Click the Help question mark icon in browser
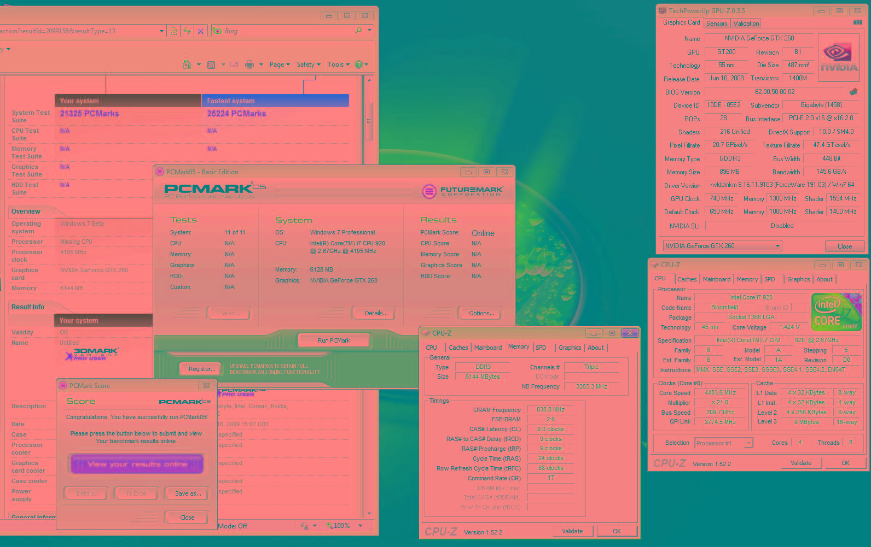 [x=358, y=64]
